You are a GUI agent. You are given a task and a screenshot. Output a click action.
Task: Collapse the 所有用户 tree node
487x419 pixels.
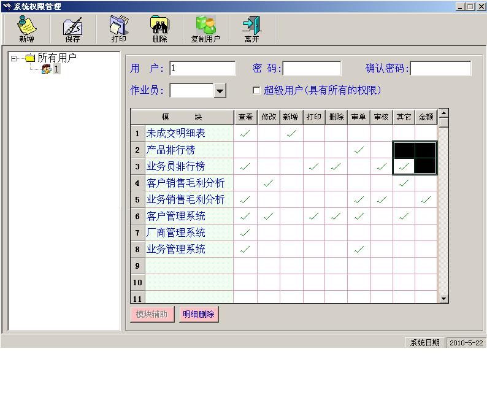click(x=13, y=58)
